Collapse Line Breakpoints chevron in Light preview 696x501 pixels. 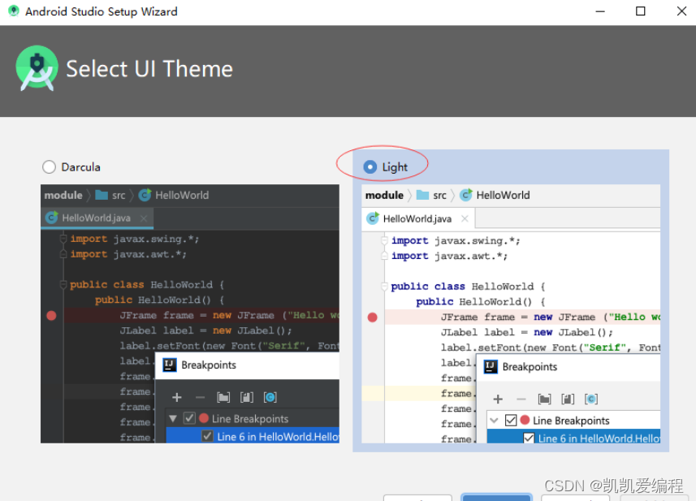(x=494, y=421)
